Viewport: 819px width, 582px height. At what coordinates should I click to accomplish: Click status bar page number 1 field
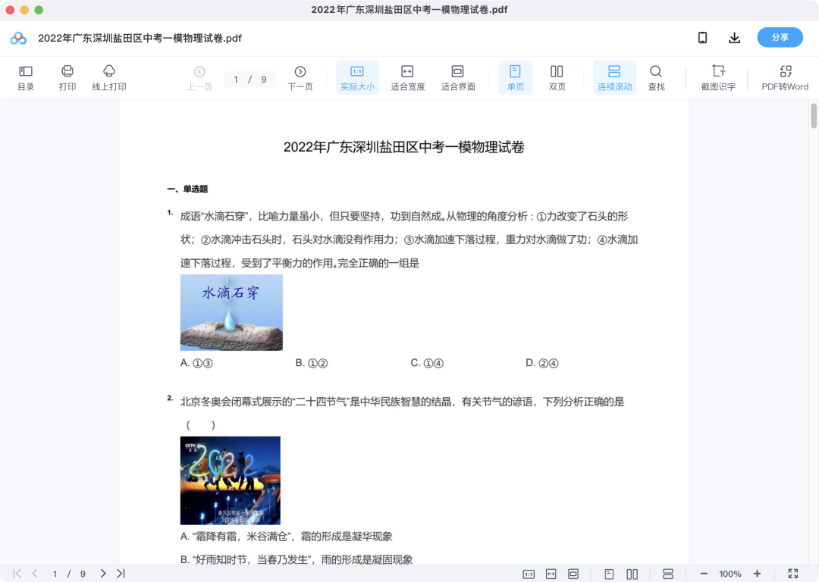click(55, 574)
